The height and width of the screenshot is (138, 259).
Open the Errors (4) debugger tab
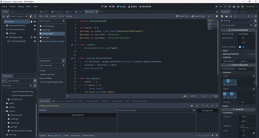click(x=57, y=101)
